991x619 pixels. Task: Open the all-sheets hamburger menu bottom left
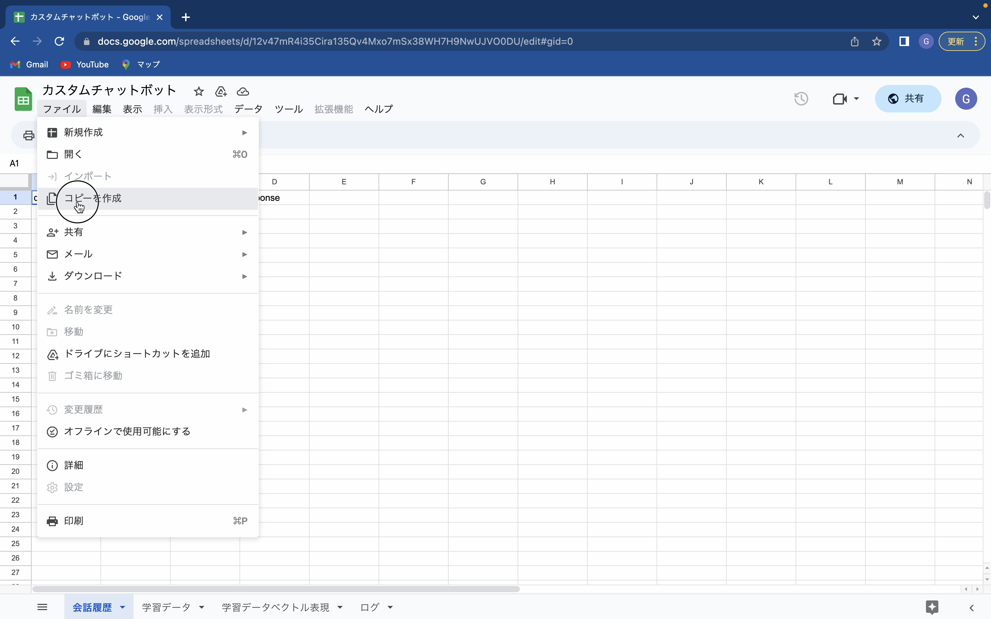coord(42,607)
